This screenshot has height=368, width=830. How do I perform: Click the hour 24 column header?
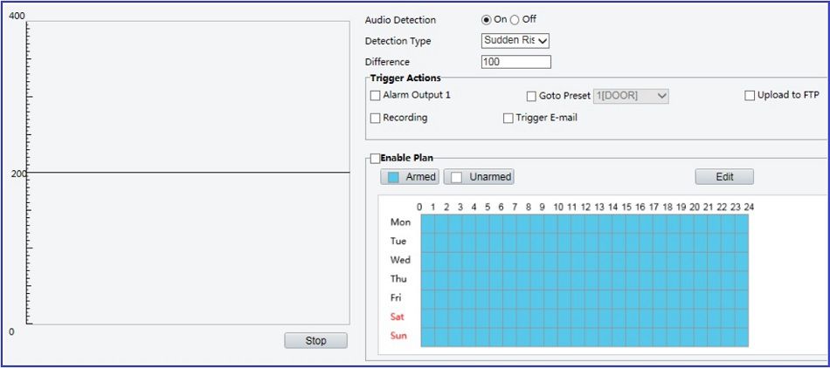pyautogui.click(x=749, y=208)
